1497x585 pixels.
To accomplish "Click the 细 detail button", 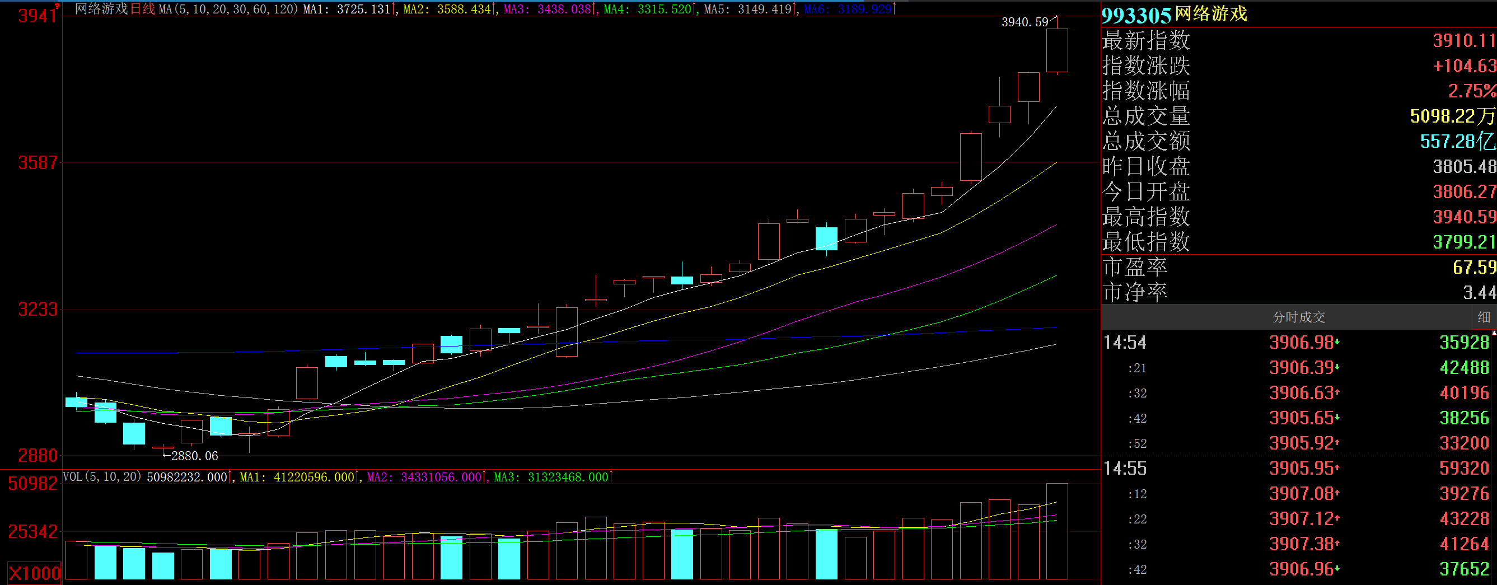I will coord(1484,317).
